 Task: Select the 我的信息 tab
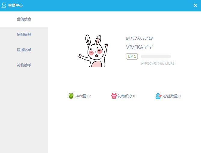24,19
